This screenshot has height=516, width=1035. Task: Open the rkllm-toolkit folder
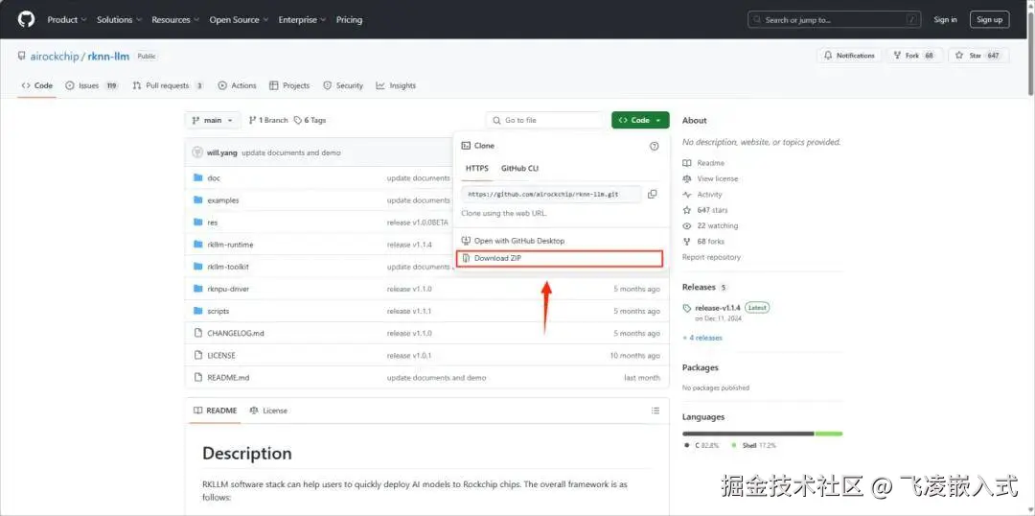[228, 267]
